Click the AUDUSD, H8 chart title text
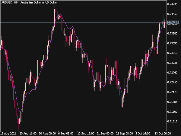This screenshot has width=181, height=136. [x=29, y=2]
